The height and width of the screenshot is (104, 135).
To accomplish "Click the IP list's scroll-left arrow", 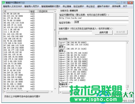I will coord(5,92).
